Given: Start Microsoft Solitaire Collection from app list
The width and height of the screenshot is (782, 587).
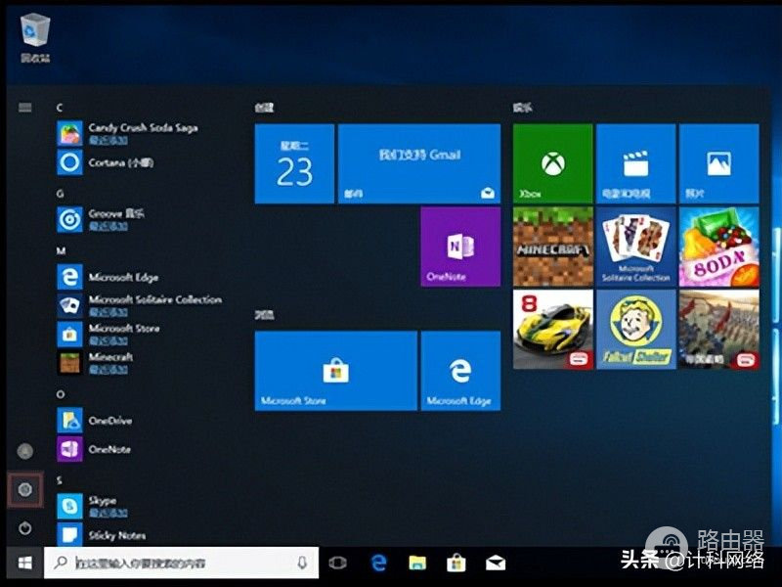Looking at the screenshot, I should tap(140, 305).
